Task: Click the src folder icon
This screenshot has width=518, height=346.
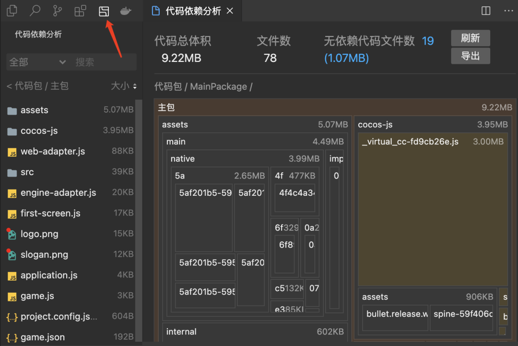Action: [x=12, y=173]
